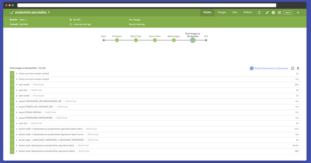Expand the docker login step log
This screenshot has width=311, height=163.
click(x=16, y=140)
